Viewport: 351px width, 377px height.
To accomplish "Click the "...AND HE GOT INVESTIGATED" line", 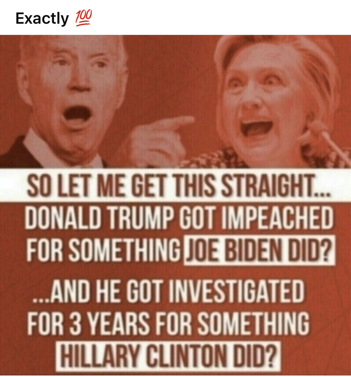I will 168,291.
